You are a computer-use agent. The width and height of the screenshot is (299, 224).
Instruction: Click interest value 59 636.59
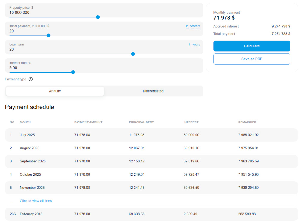point(191,188)
